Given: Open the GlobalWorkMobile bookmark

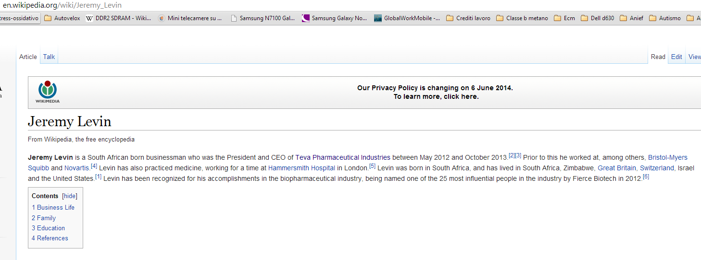Looking at the screenshot, I should [407, 18].
